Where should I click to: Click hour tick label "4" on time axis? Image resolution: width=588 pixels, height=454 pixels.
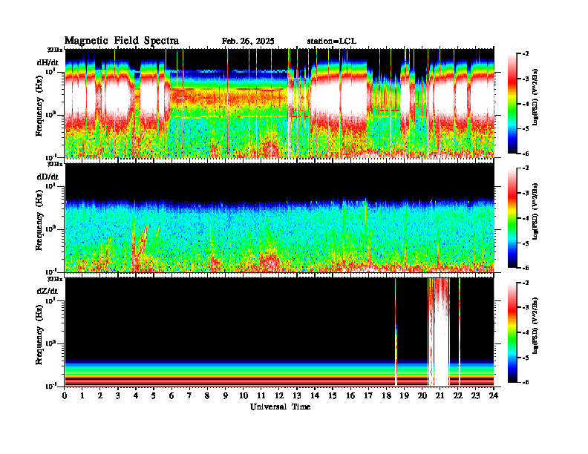(136, 395)
